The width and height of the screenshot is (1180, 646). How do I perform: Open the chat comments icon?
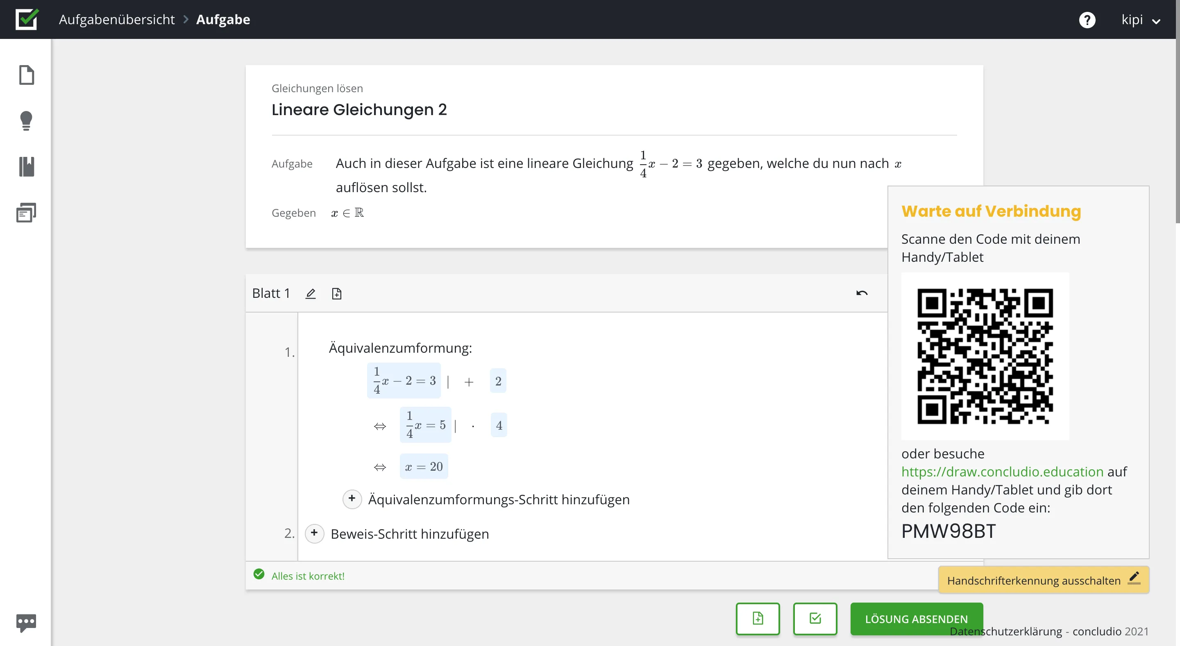(x=26, y=622)
